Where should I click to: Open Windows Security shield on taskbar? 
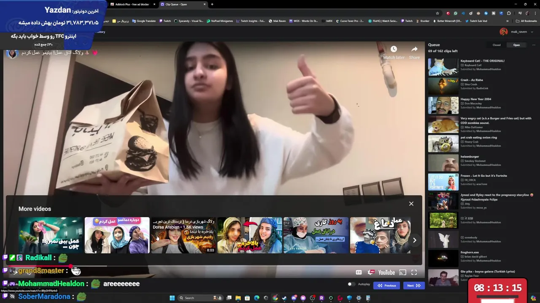349,298
